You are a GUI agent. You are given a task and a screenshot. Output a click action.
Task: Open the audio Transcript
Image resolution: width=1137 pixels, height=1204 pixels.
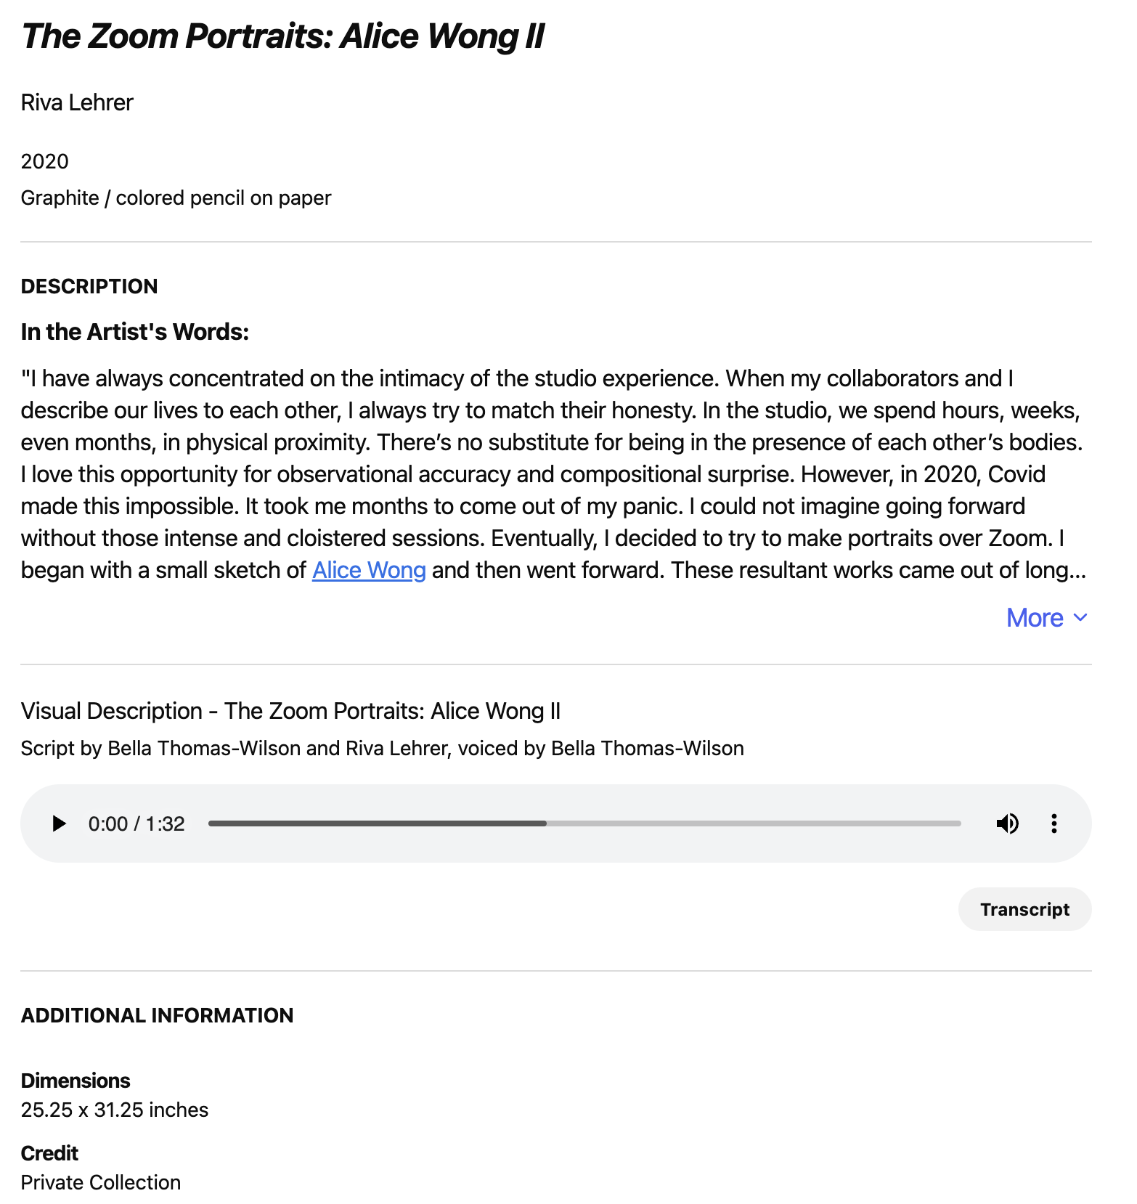[1024, 909]
